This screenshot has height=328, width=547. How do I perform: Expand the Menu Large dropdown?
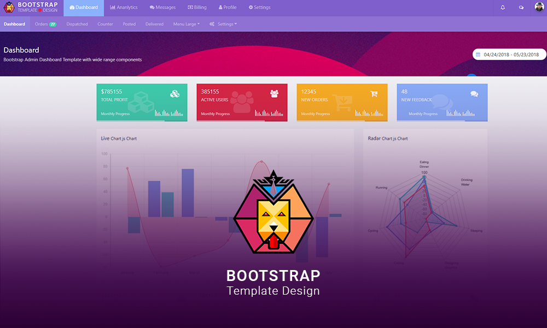click(186, 24)
